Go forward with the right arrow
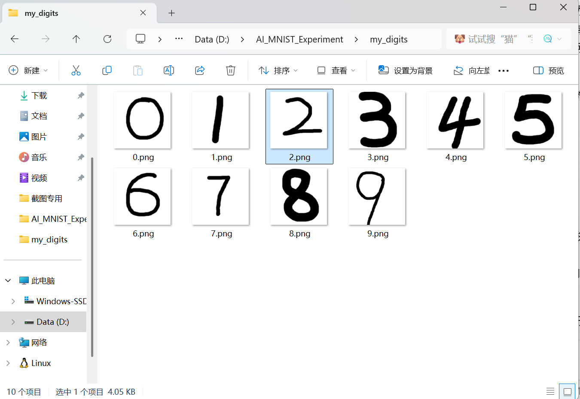 coord(46,39)
